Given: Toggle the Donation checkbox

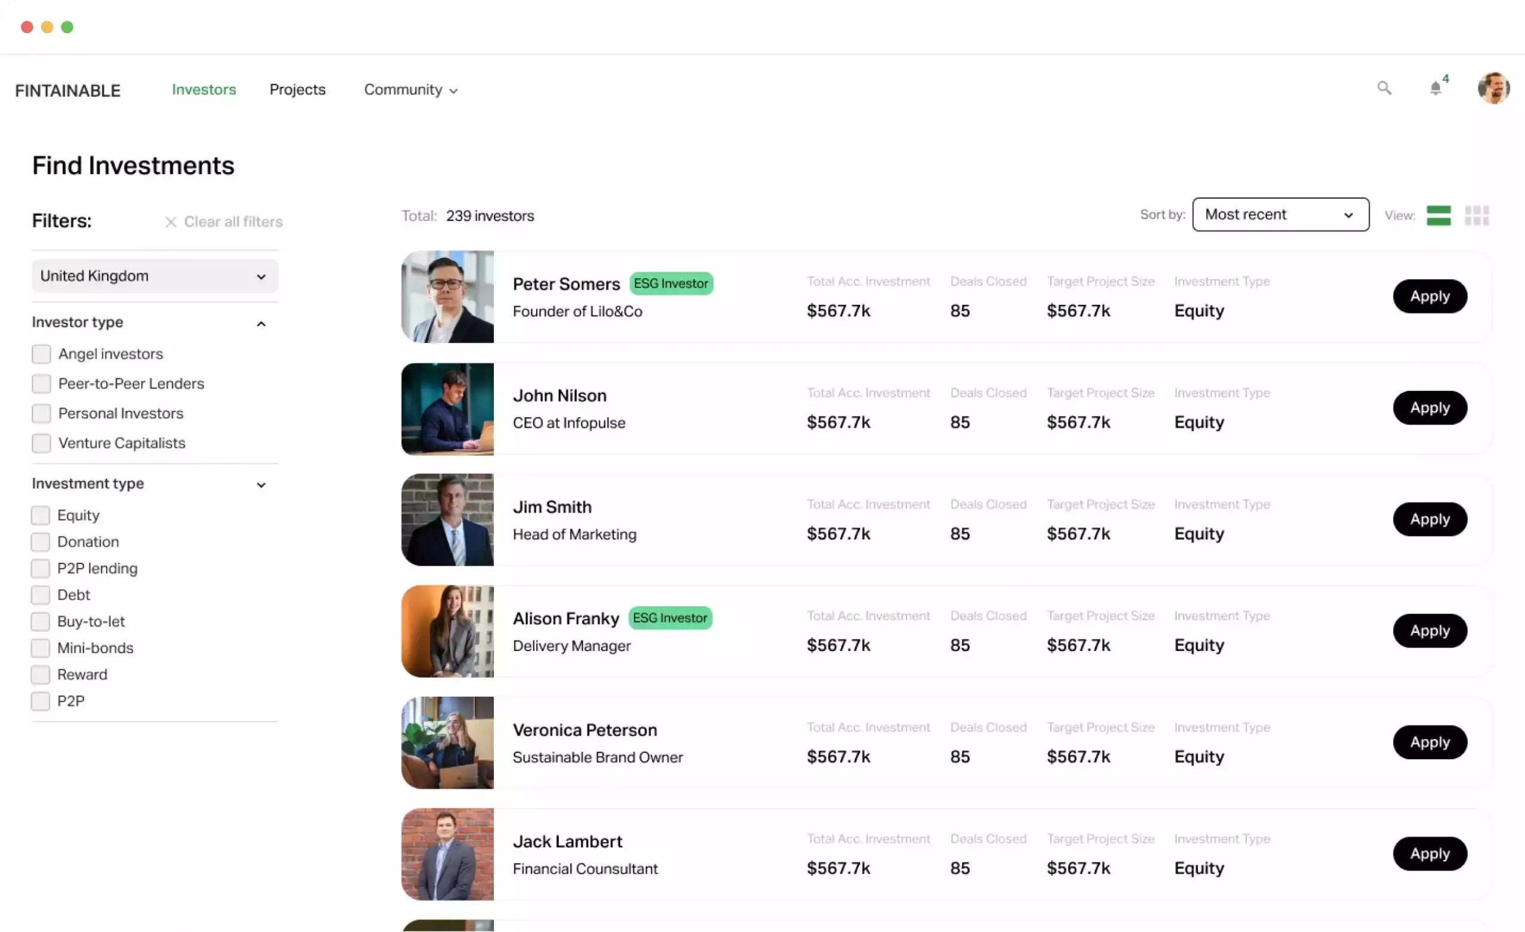Looking at the screenshot, I should (41, 542).
